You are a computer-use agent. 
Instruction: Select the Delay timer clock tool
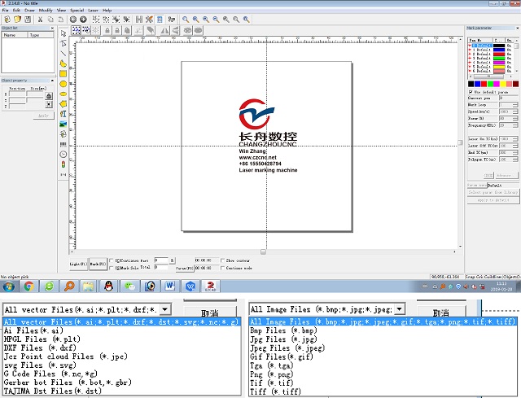63,154
